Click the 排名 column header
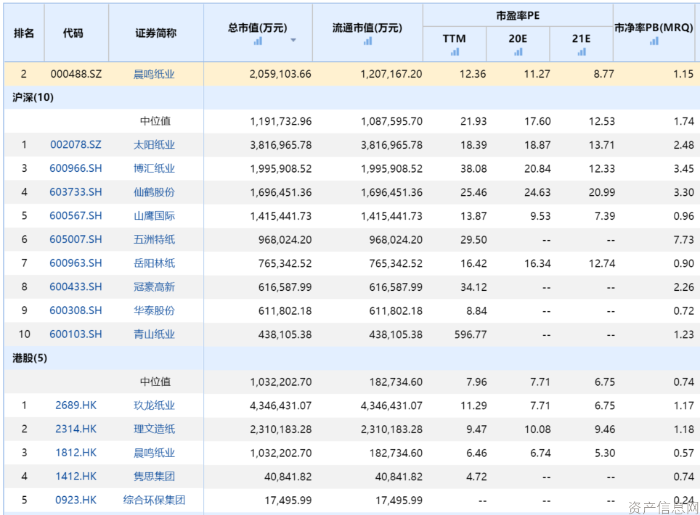Image resolution: width=700 pixels, height=515 pixels. (x=24, y=33)
